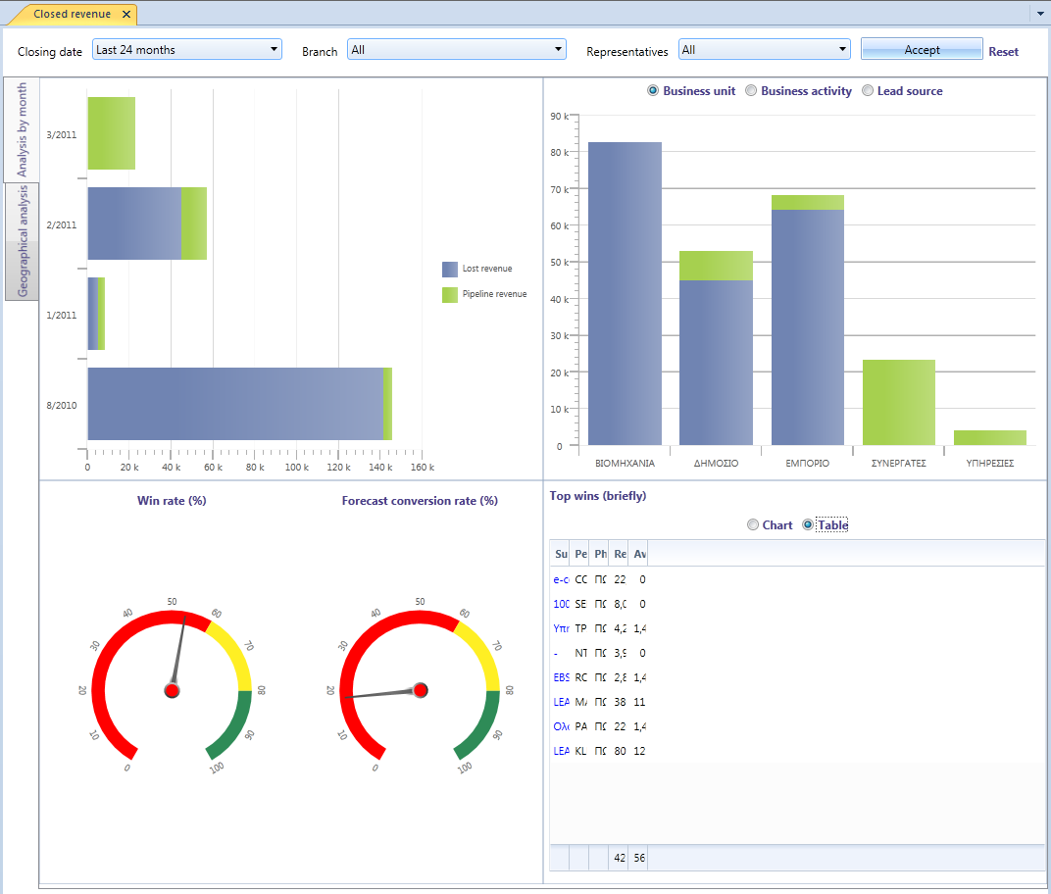The width and height of the screenshot is (1051, 894).
Task: Click the Win rate gauge needle hub
Action: coord(173,690)
